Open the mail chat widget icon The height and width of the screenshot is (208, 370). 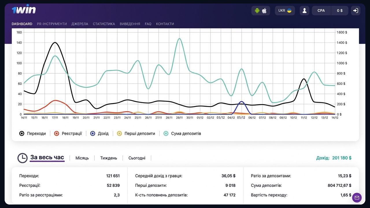coord(357,198)
